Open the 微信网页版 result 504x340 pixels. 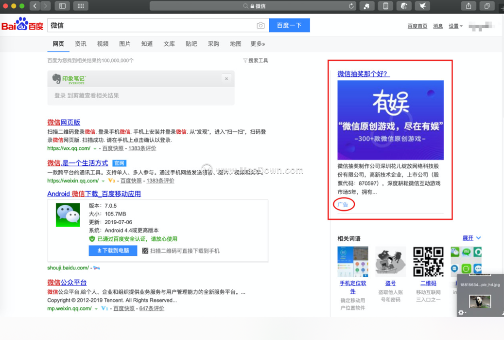pos(64,122)
